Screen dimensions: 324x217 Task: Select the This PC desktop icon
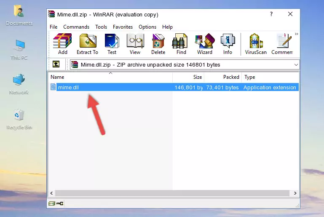(x=19, y=50)
